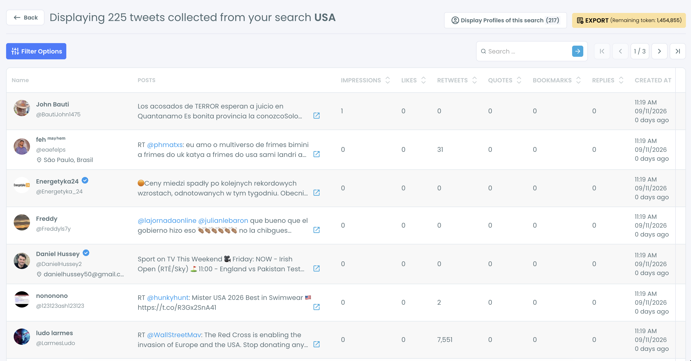Open John Bauti's tweet via external link icon
This screenshot has height=361, width=691.
(x=317, y=116)
